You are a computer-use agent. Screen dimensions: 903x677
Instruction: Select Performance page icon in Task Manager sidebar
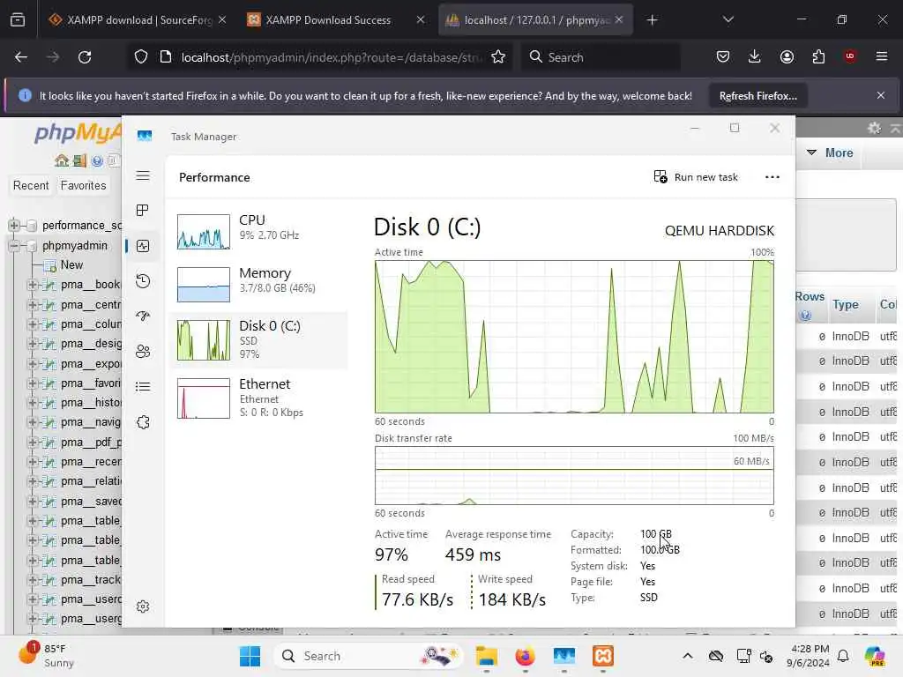click(x=143, y=246)
